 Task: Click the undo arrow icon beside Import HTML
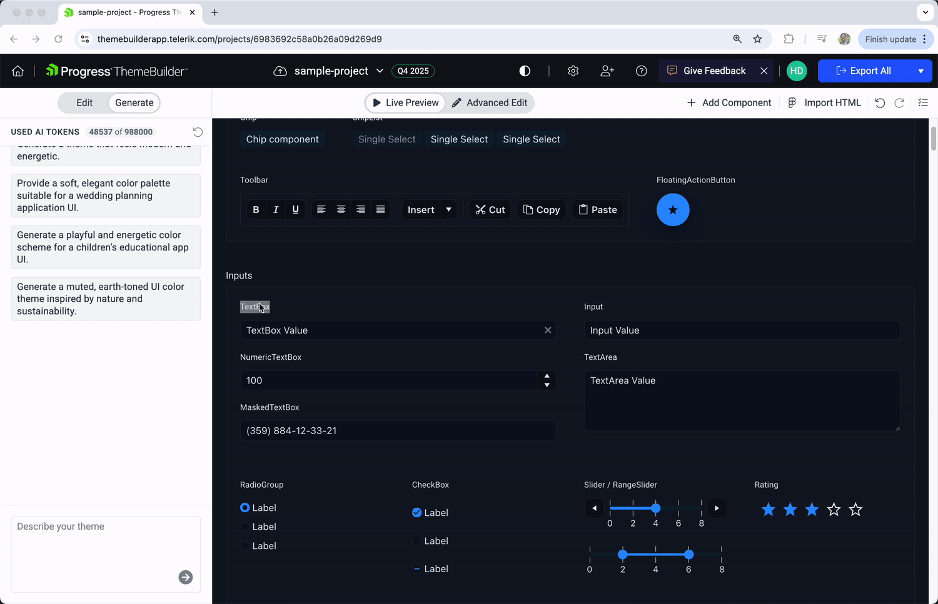pos(880,103)
